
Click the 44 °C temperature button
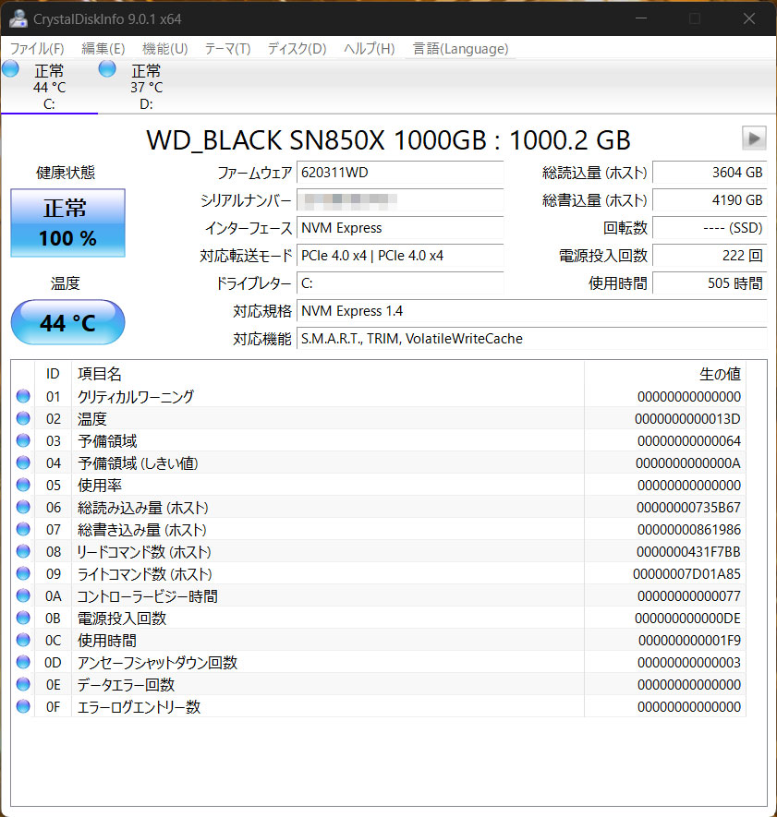click(x=67, y=322)
